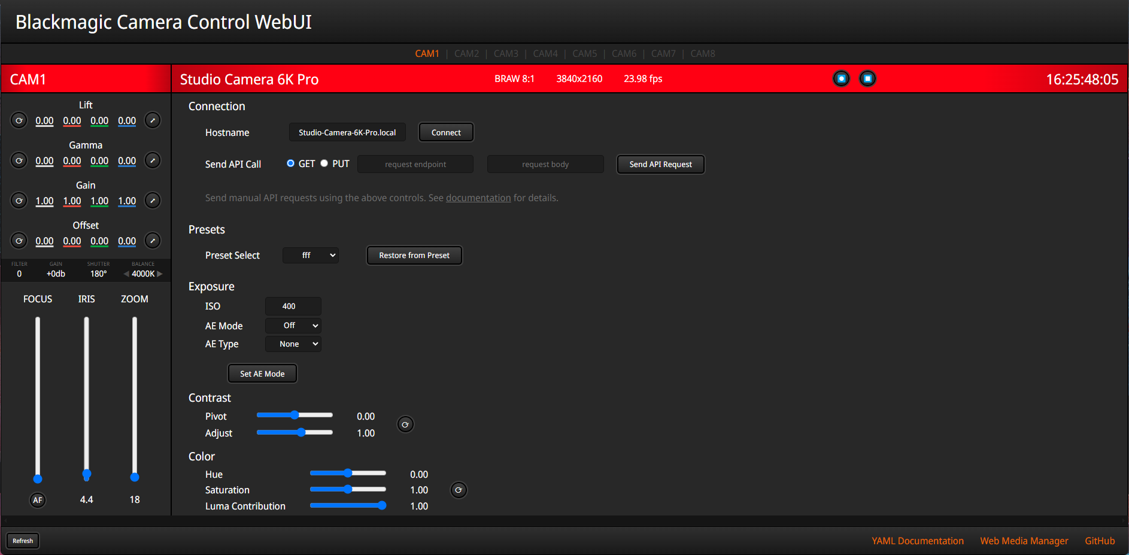
Task: Click the Offset green value
Action: [x=99, y=241]
